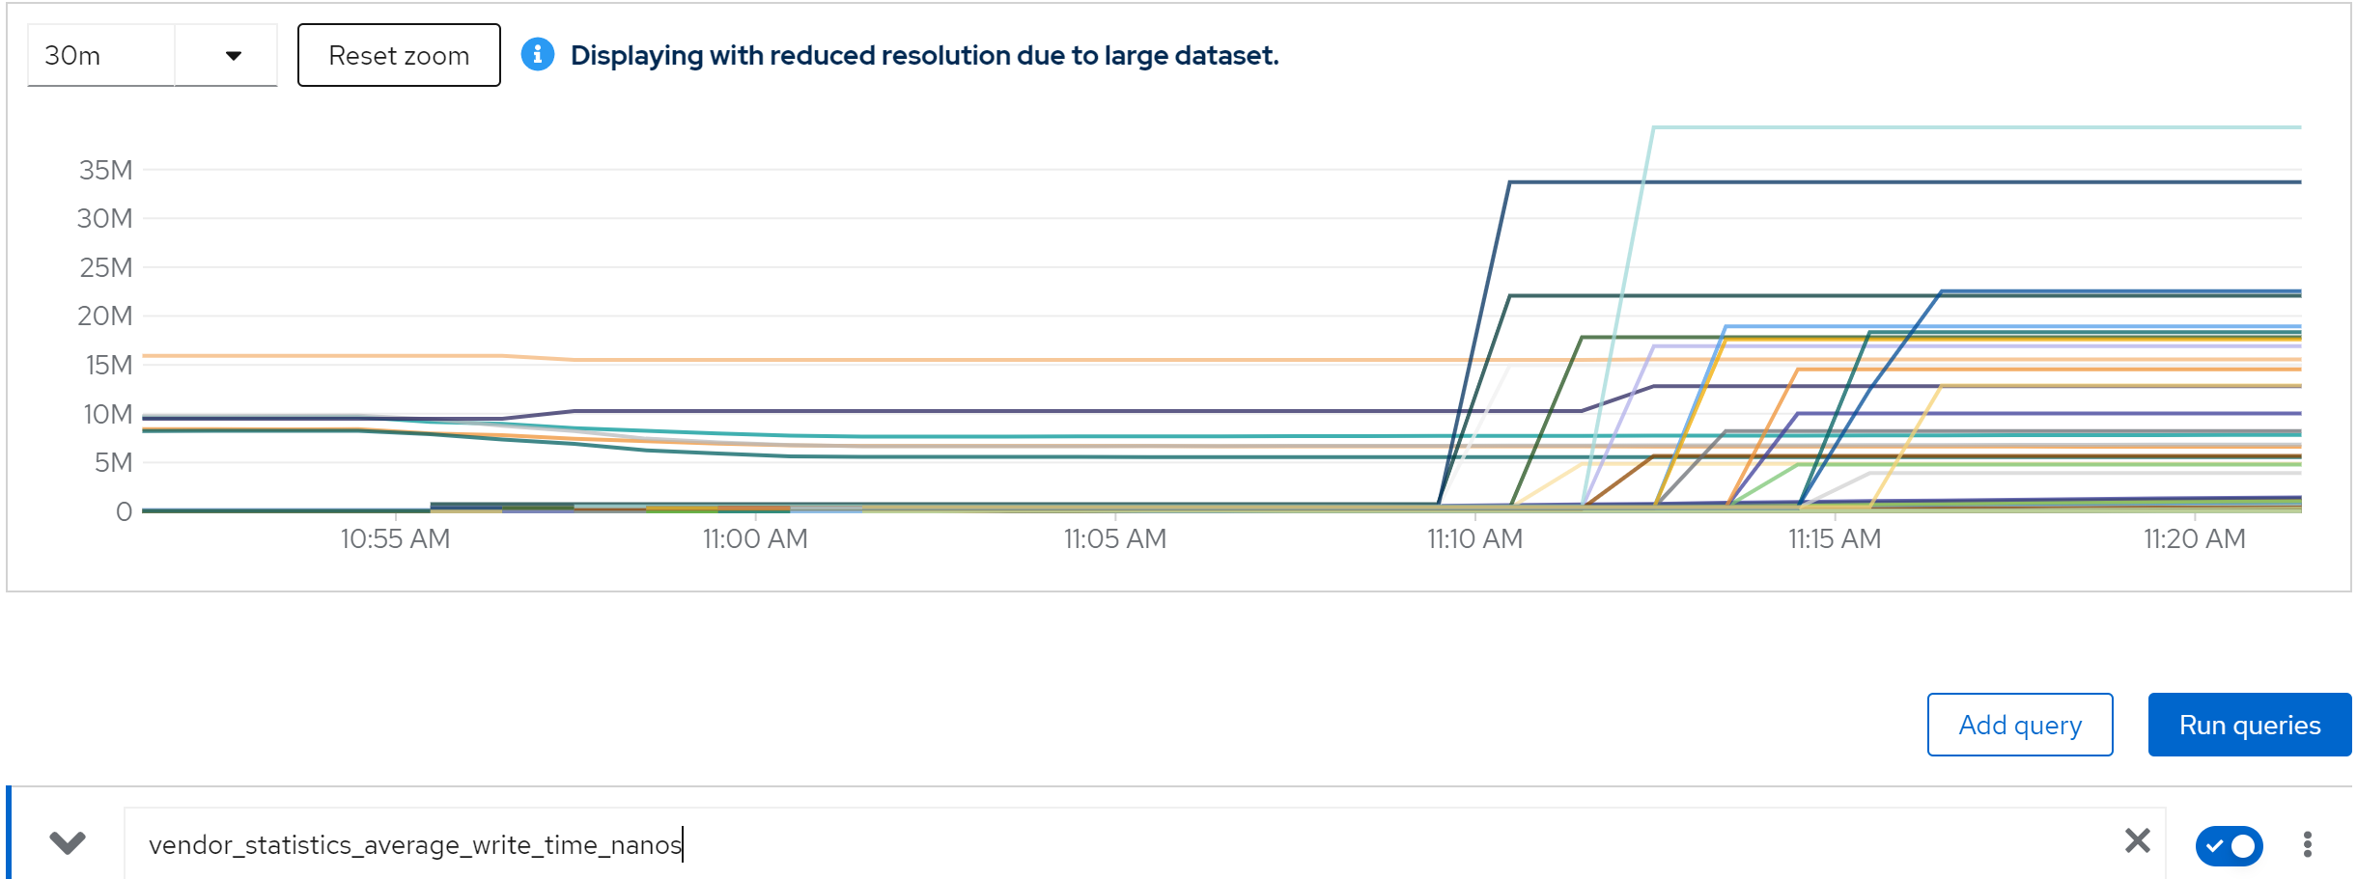Click the 11:20 AM time axis label
The height and width of the screenshot is (879, 2357).
point(2194,538)
